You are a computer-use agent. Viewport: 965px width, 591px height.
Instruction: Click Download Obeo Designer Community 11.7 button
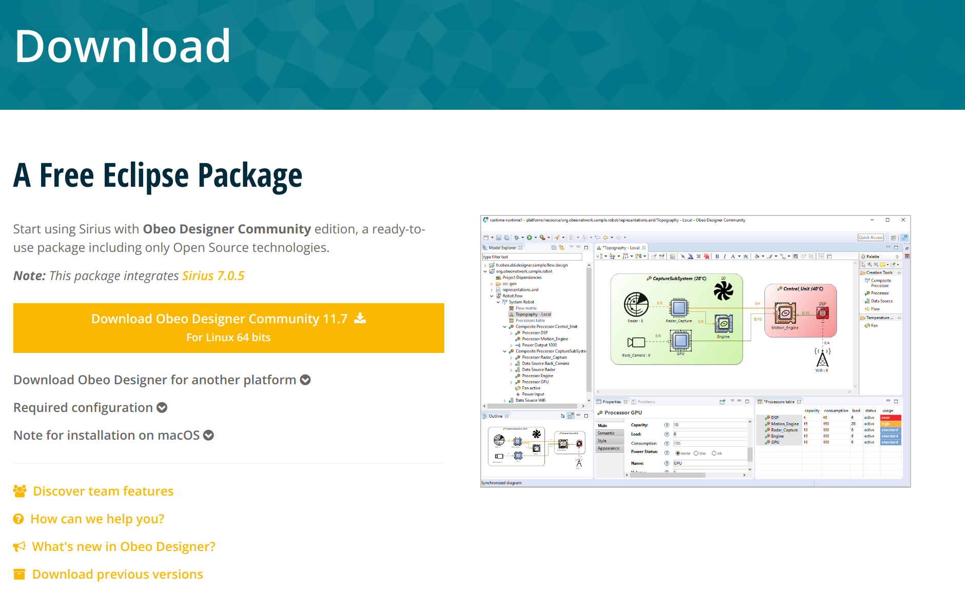click(x=229, y=328)
